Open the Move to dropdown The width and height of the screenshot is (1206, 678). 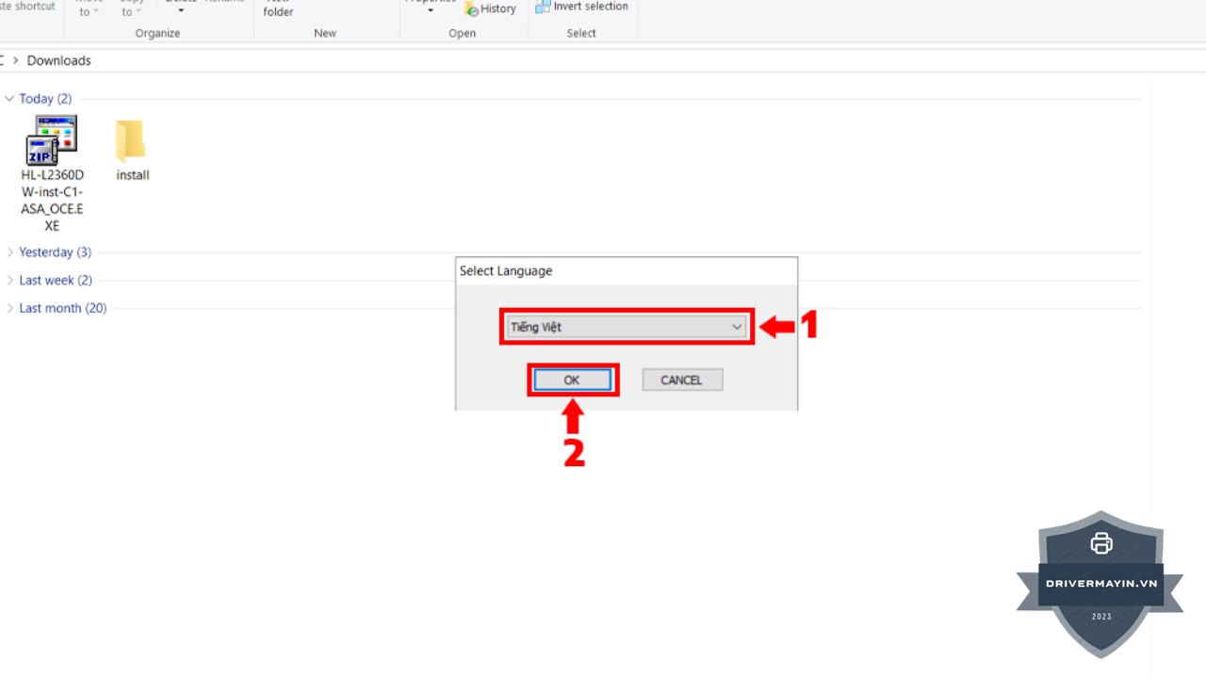tap(90, 10)
